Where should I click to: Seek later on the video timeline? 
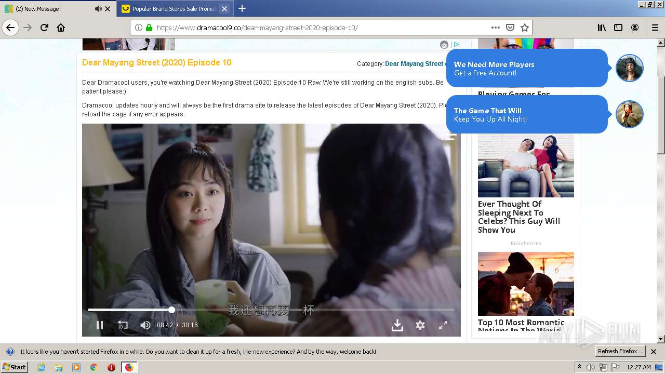click(x=314, y=310)
